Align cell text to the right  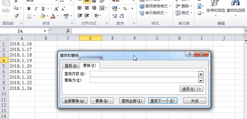pyautogui.click(x=94, y=8)
